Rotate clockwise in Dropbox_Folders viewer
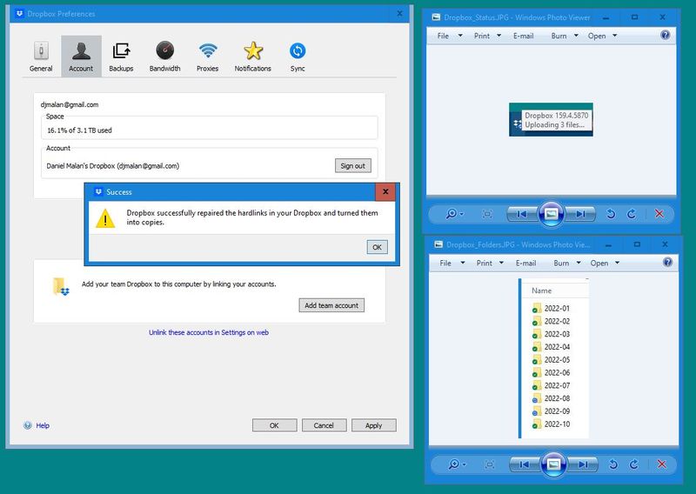Image resolution: width=696 pixels, height=494 pixels. (x=634, y=464)
